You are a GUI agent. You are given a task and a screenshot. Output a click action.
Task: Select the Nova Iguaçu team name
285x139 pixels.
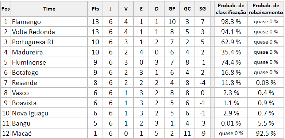click(x=30, y=113)
